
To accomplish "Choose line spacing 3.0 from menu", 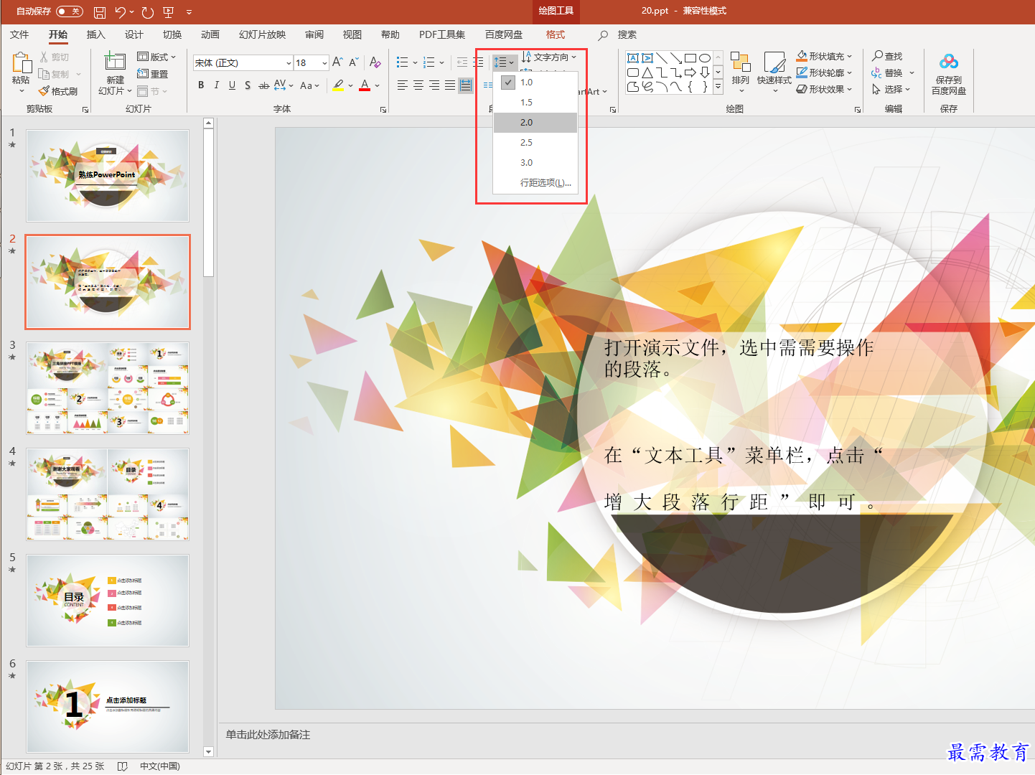I will [x=535, y=163].
